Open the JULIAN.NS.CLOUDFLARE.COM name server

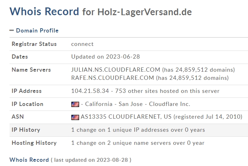click(x=116, y=70)
